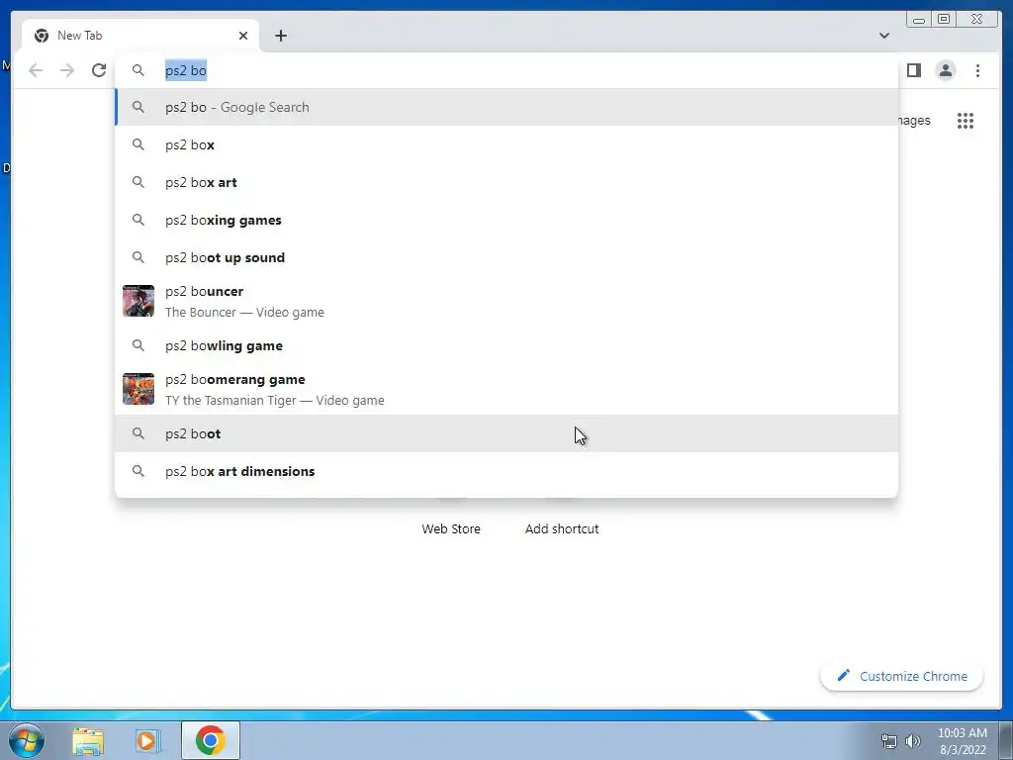The width and height of the screenshot is (1013, 760).
Task: Open a new tab with the plus button
Action: coord(280,36)
